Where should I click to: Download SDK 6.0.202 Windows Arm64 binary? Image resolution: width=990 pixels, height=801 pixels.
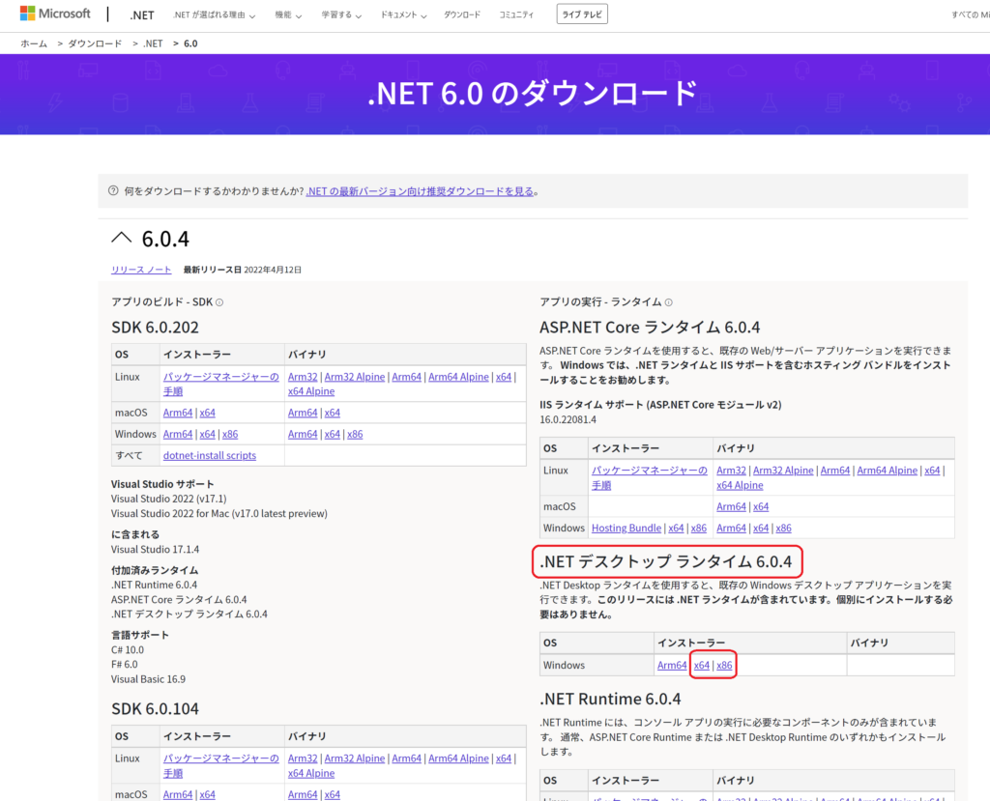pyautogui.click(x=303, y=434)
